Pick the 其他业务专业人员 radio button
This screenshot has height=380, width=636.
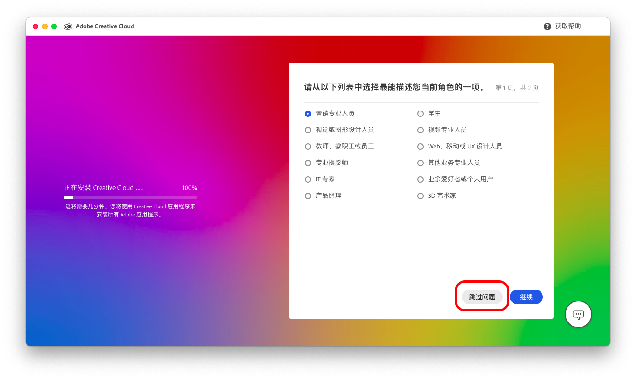click(x=420, y=163)
